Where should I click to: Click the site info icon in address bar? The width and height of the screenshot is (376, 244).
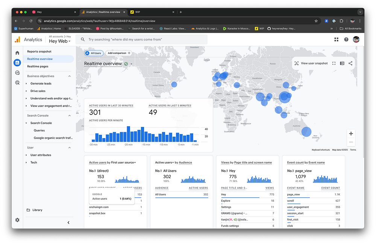(40, 21)
